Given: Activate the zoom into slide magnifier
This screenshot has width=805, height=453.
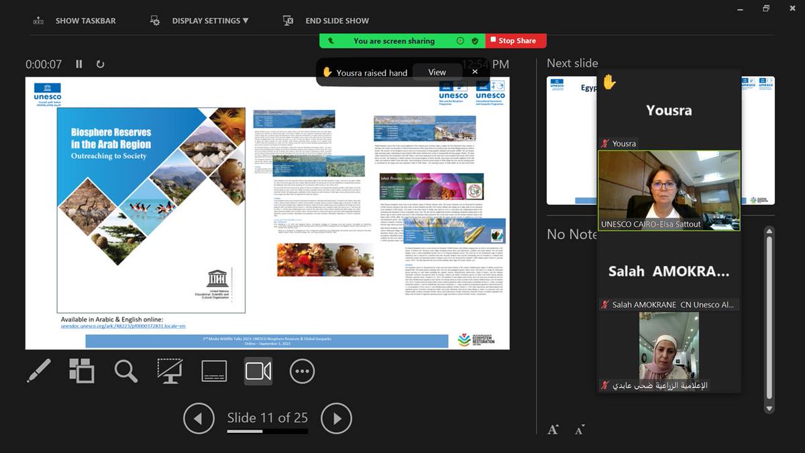Looking at the screenshot, I should 126,370.
